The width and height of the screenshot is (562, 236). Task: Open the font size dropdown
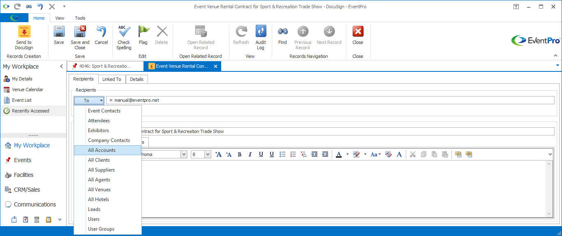click(208, 154)
